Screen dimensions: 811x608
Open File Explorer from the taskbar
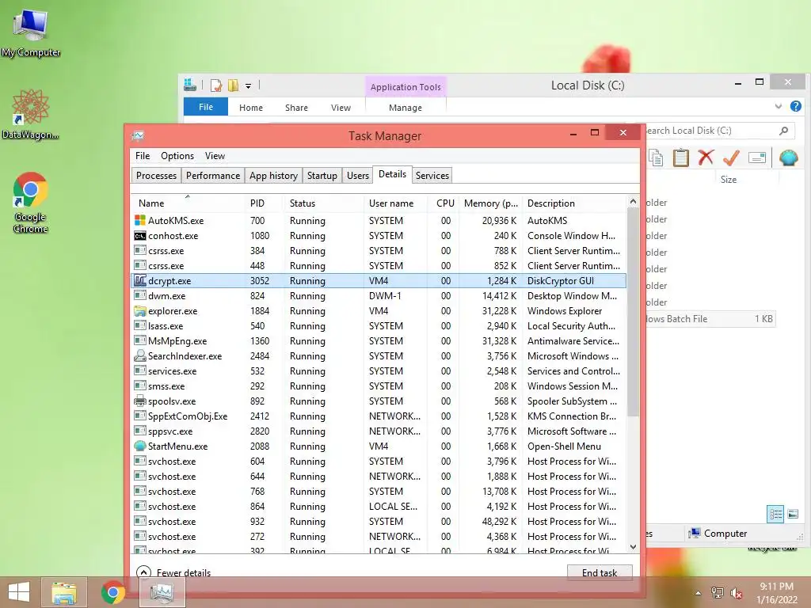point(64,592)
